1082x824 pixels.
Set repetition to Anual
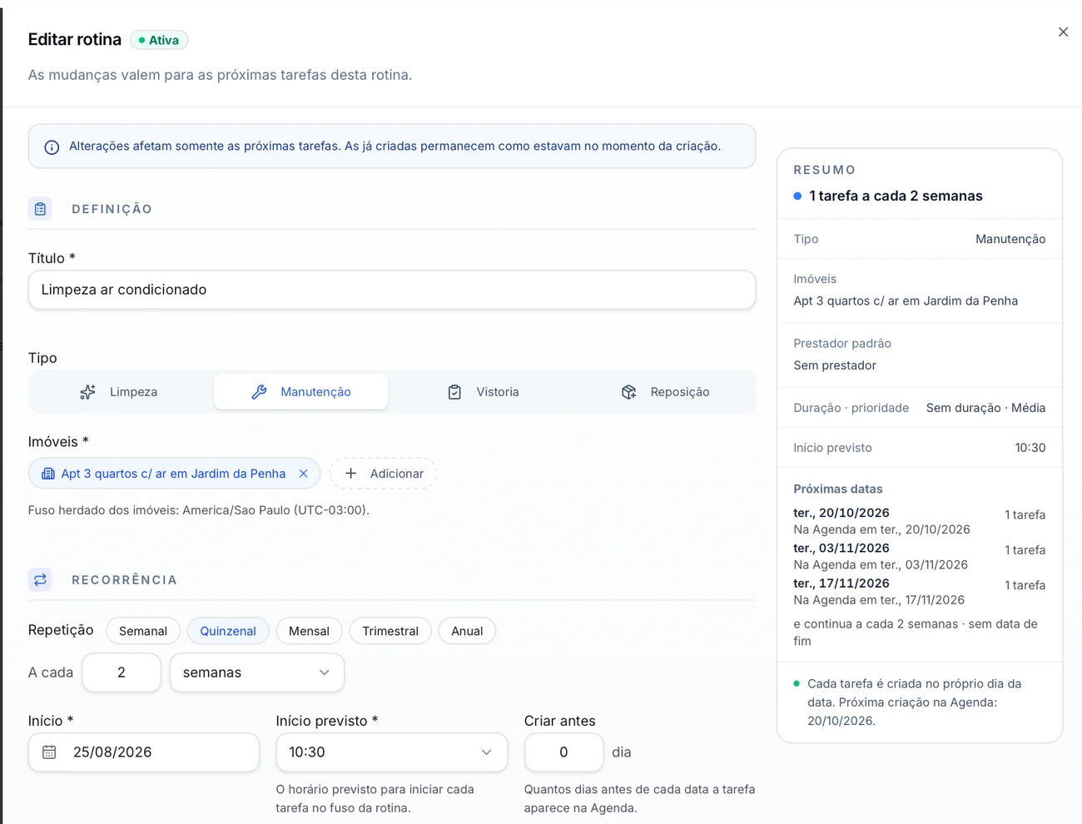pyautogui.click(x=467, y=631)
